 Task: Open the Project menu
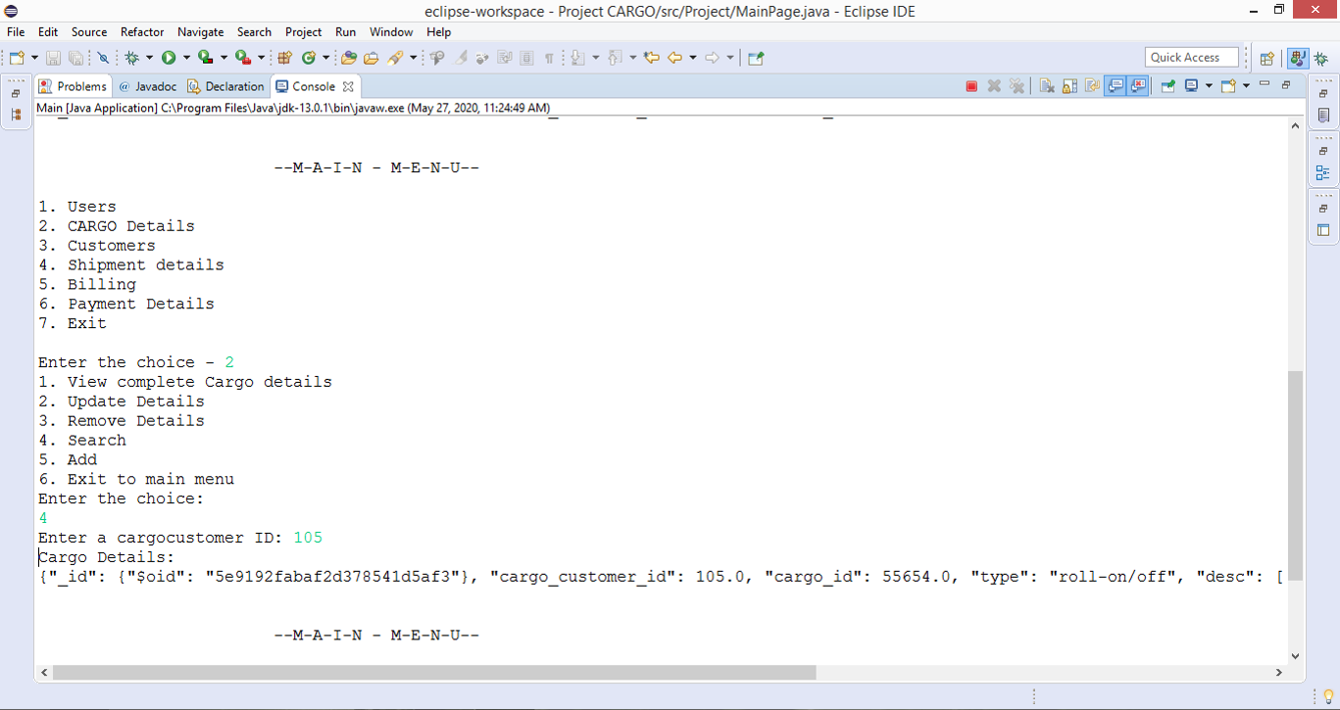[303, 31]
